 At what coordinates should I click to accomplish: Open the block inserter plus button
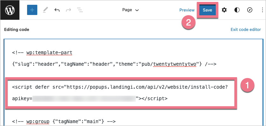(32, 10)
